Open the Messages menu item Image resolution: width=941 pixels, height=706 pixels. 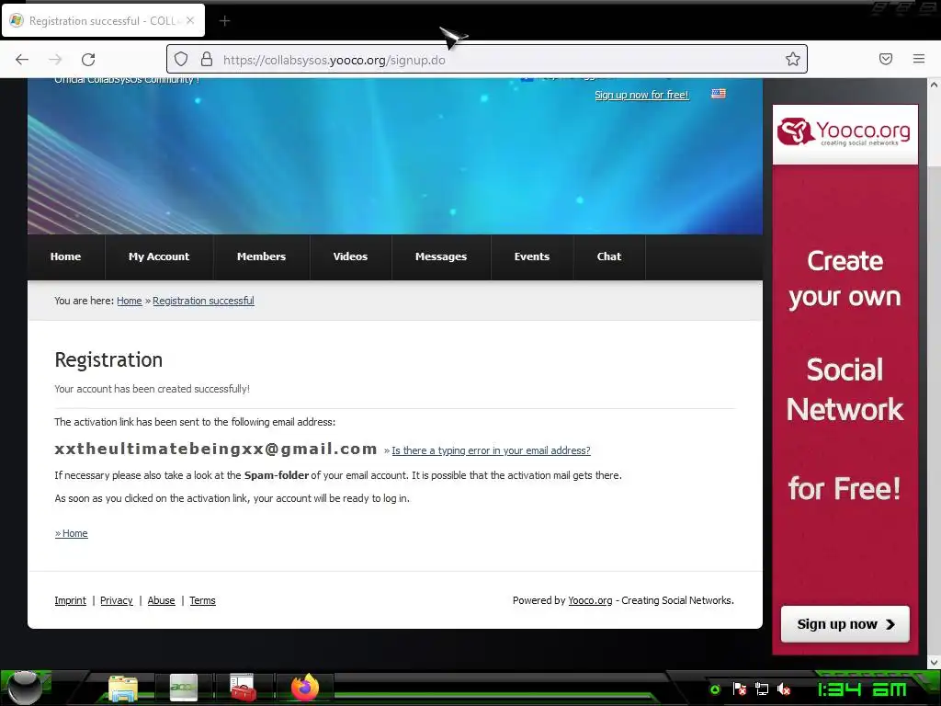pos(441,257)
